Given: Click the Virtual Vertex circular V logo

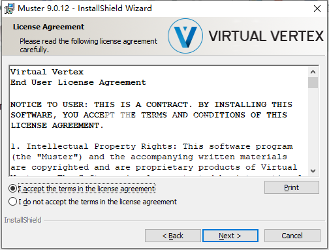Looking at the screenshot, I should (x=185, y=36).
